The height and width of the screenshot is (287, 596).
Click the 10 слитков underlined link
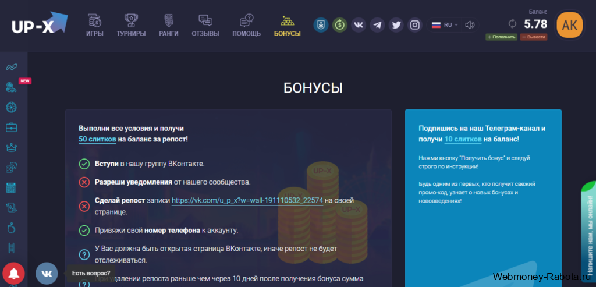(463, 140)
